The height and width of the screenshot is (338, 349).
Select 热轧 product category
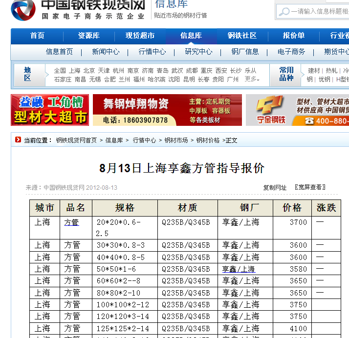[x=331, y=71]
